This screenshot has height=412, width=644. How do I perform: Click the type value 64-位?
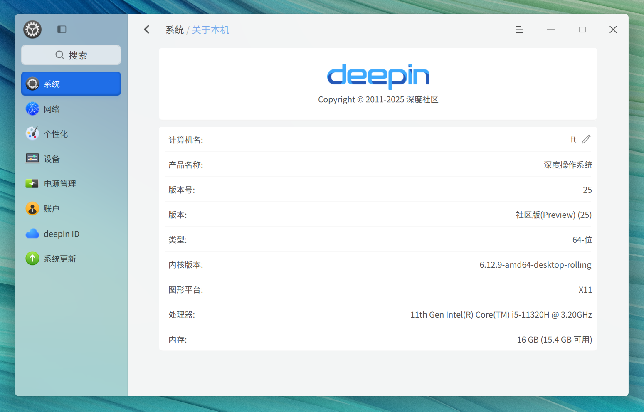(x=582, y=240)
